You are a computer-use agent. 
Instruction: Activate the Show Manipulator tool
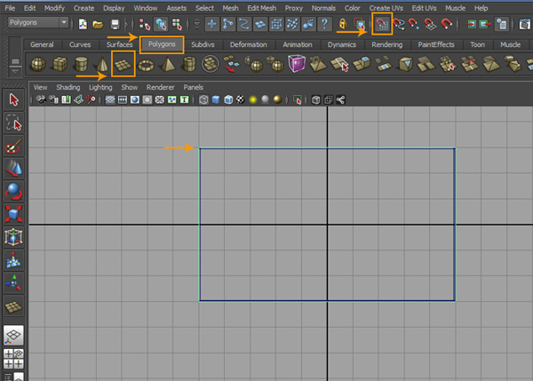[13, 282]
